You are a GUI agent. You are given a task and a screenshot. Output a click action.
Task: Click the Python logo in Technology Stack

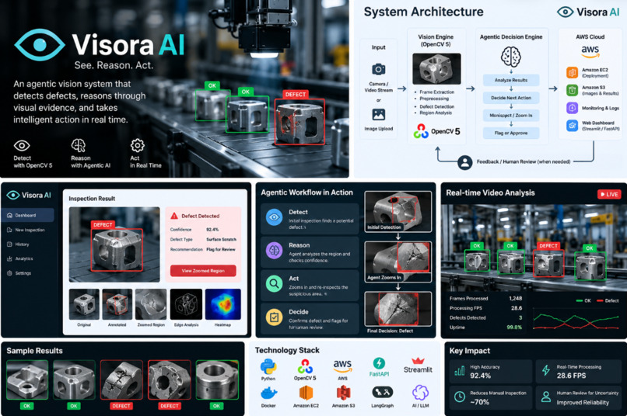[268, 366]
